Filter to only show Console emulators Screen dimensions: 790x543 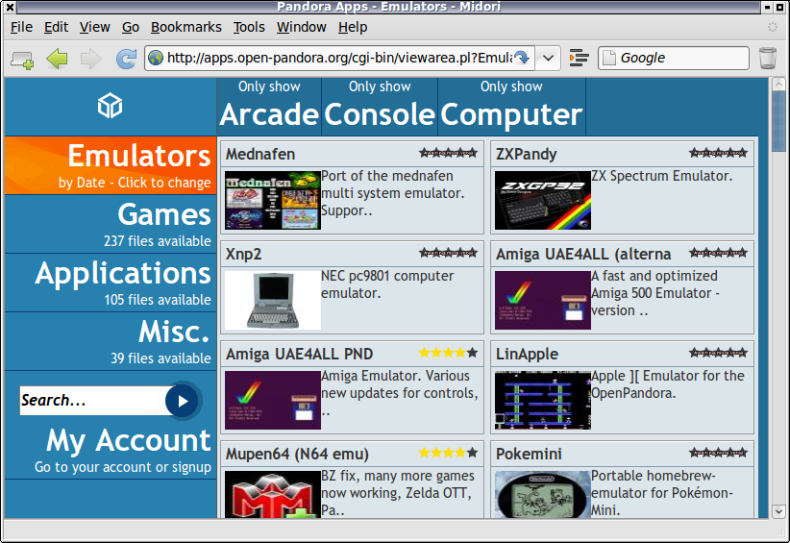[x=380, y=106]
